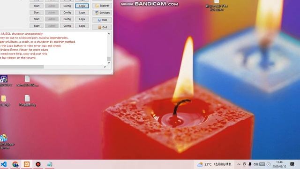The width and height of the screenshot is (300, 169).
Task: Click the log line 'need more help, copy and post this'
Action: tap(24, 54)
